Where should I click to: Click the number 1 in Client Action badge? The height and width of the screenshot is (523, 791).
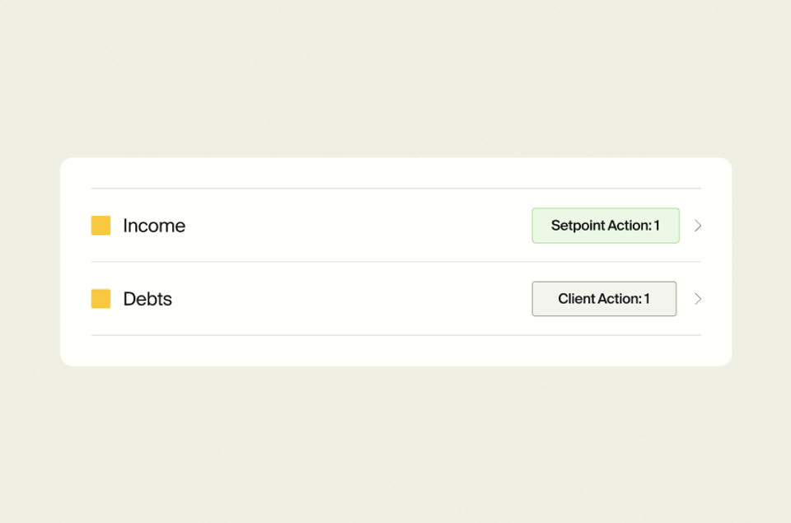pos(647,299)
